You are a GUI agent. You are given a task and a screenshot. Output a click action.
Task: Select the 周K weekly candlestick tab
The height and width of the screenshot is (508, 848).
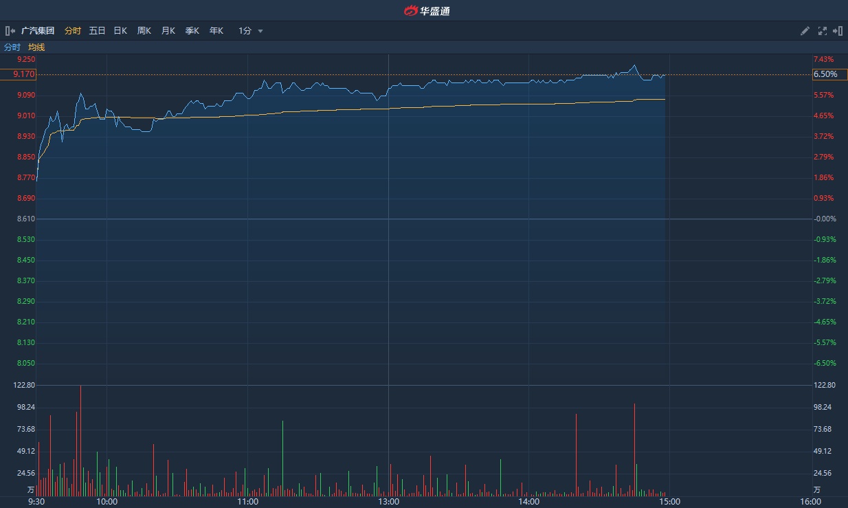[x=144, y=31]
